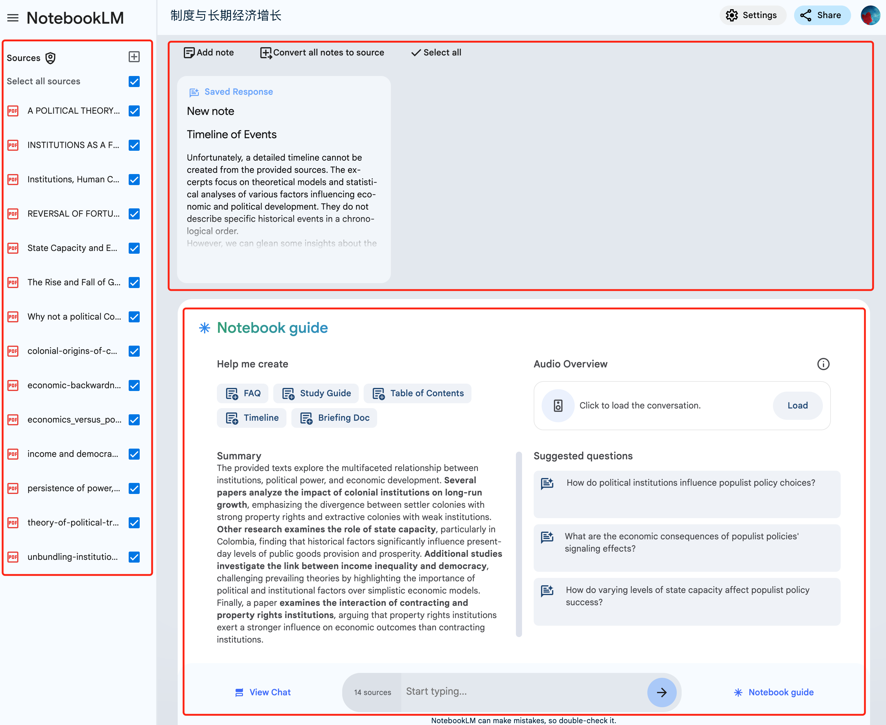The image size is (886, 725).
Task: Click the 14 sources indicator
Action: (x=373, y=693)
